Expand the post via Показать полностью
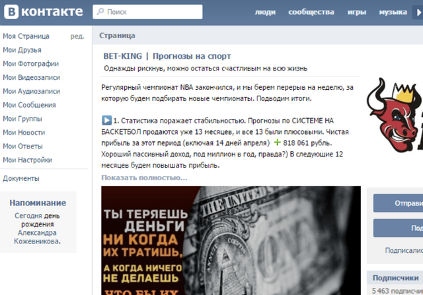Image resolution: width=423 pixels, height=295 pixels. click(144, 178)
